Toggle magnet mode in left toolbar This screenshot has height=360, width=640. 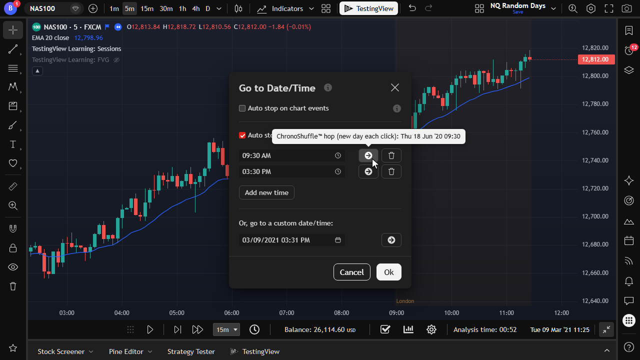pos(13,228)
